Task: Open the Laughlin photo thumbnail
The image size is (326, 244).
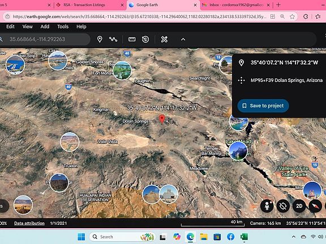Action: [122, 71]
